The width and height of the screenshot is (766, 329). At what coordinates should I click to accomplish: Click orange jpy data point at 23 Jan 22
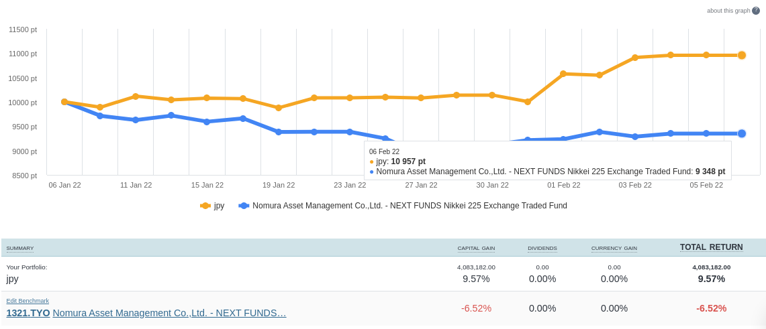[x=350, y=98]
